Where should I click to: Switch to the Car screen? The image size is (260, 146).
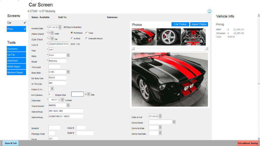click(16, 23)
